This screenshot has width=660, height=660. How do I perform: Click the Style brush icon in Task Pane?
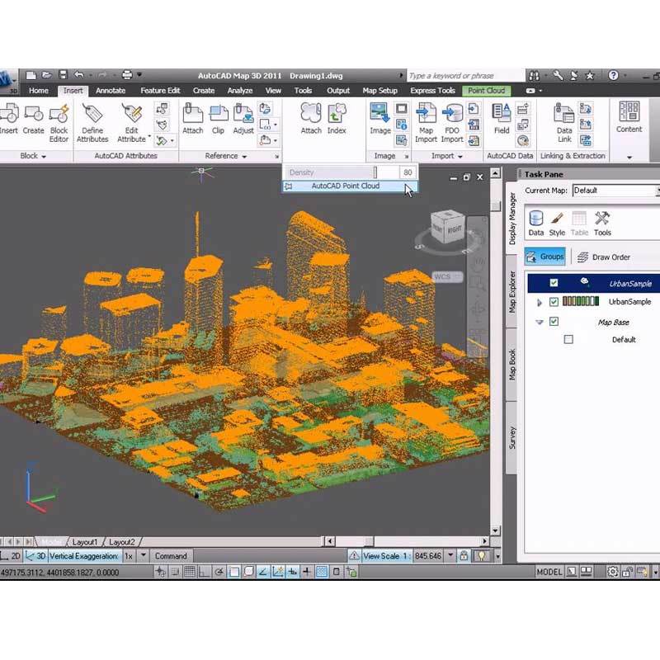pyautogui.click(x=557, y=219)
